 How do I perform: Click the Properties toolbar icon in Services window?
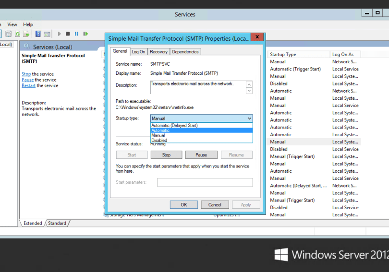9,34
